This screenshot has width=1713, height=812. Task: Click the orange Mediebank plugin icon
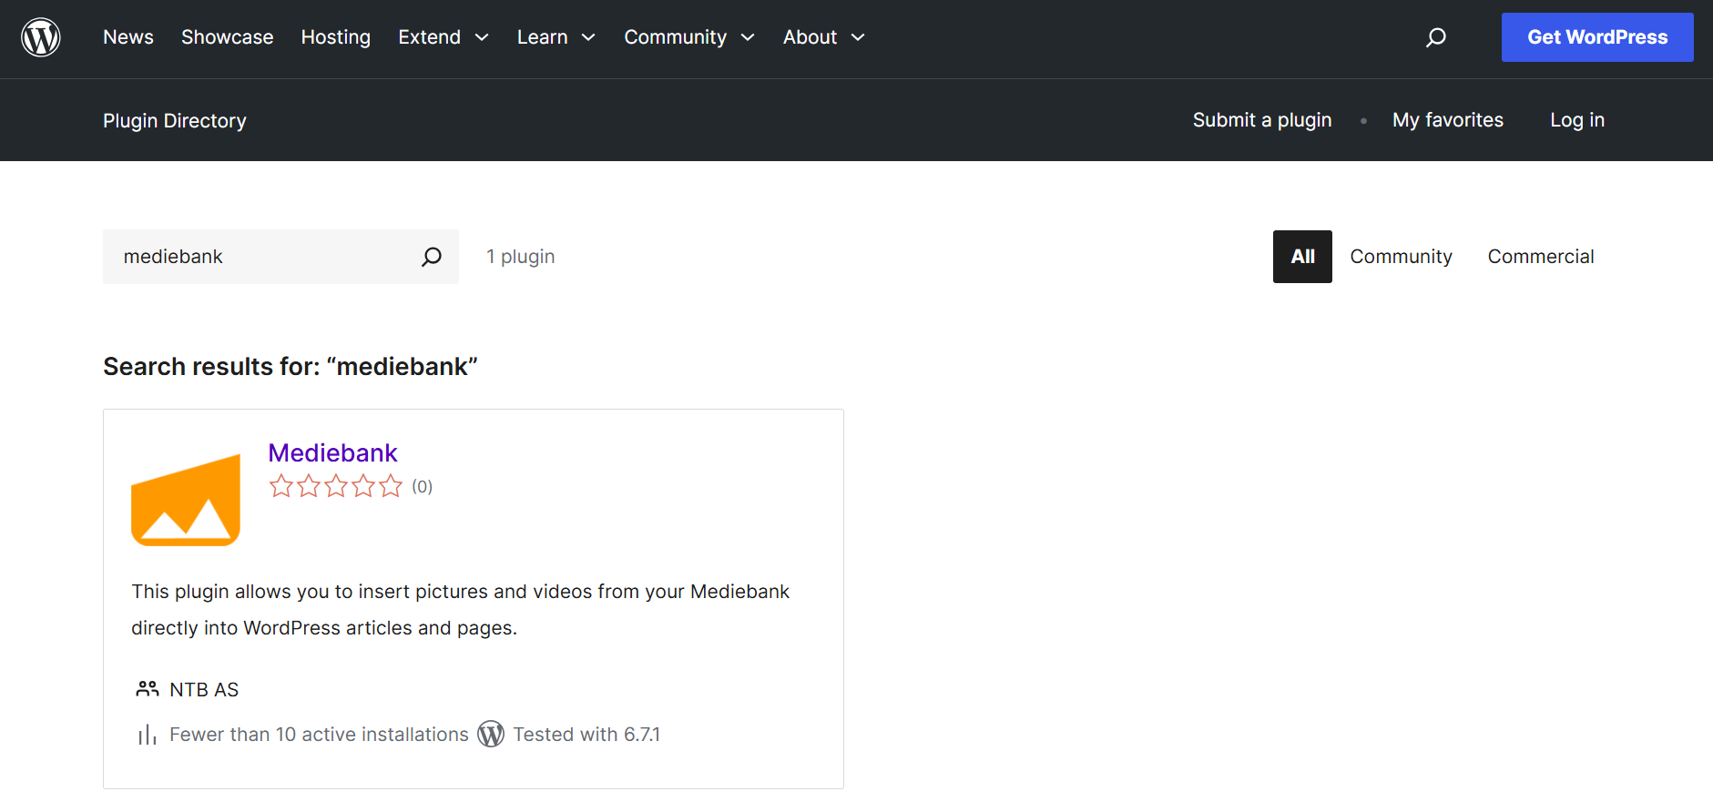[x=186, y=500]
